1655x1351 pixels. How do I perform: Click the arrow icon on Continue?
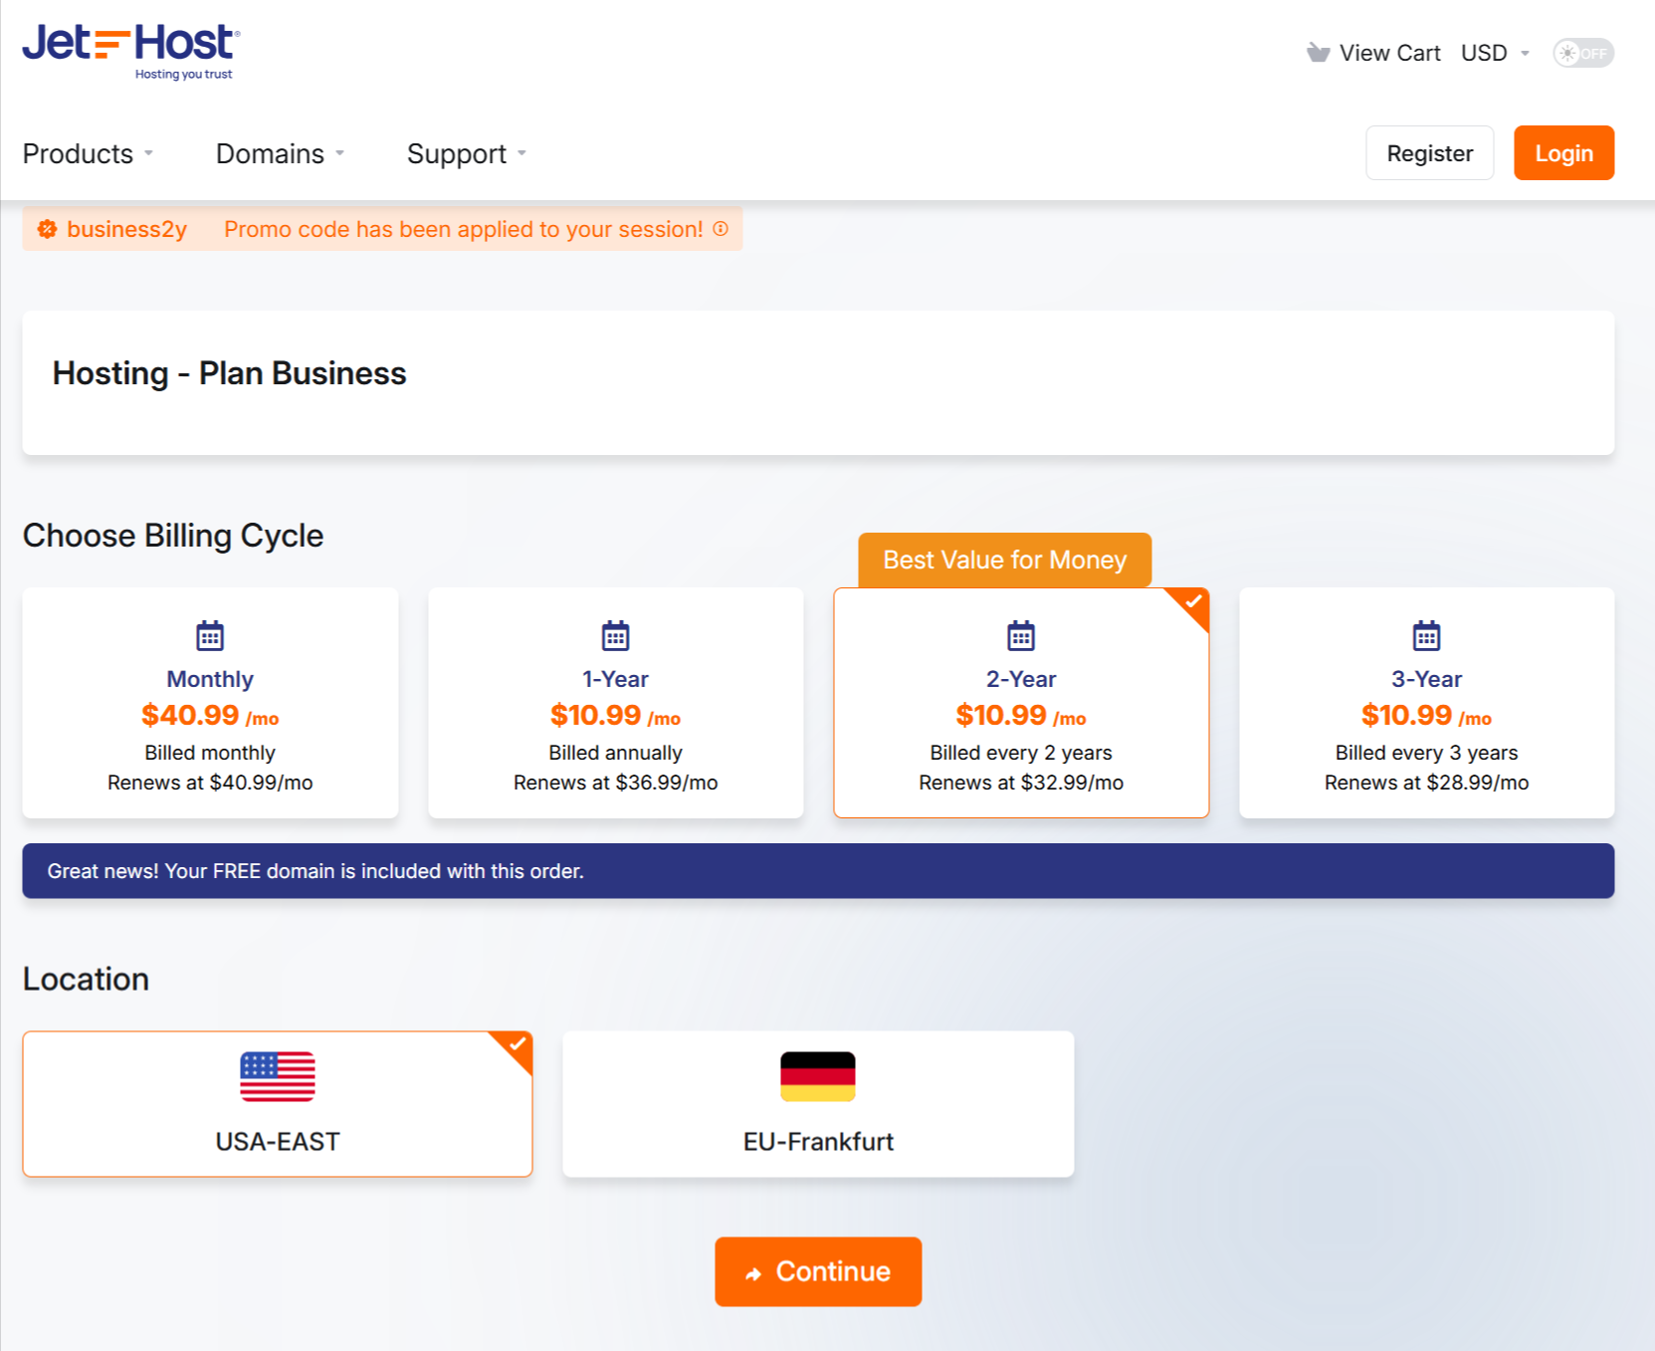[x=753, y=1273]
